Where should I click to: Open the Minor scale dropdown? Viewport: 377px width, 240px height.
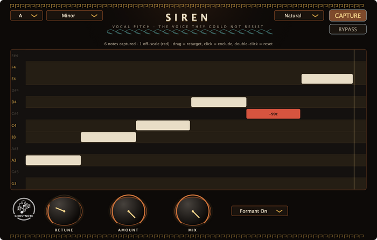74,16
